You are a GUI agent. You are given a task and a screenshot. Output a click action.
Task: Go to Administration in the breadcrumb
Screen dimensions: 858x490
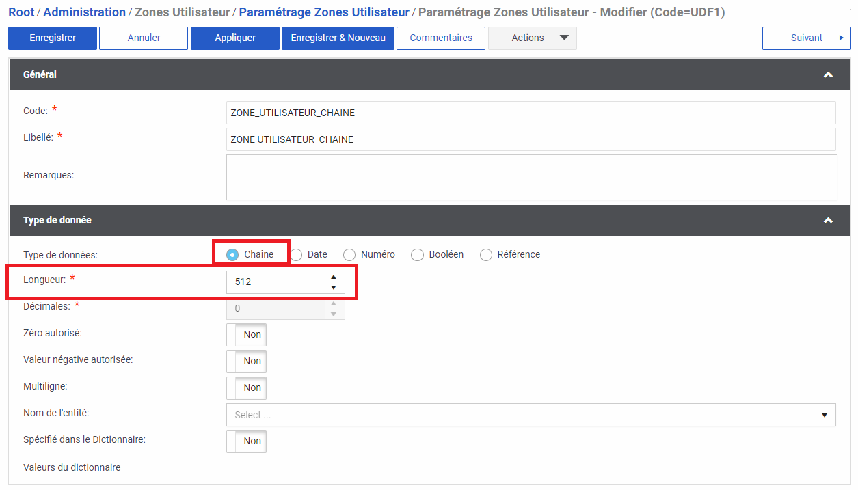point(84,12)
